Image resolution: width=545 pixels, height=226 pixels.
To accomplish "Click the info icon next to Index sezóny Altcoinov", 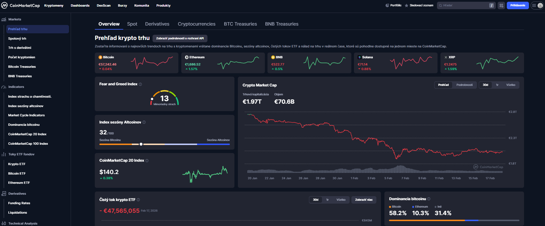I will pyautogui.click(x=144, y=122).
